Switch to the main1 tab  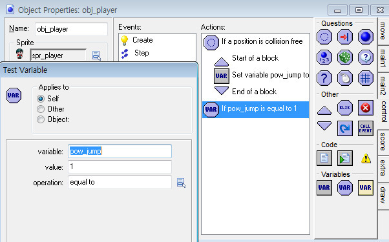pyautogui.click(x=383, y=58)
